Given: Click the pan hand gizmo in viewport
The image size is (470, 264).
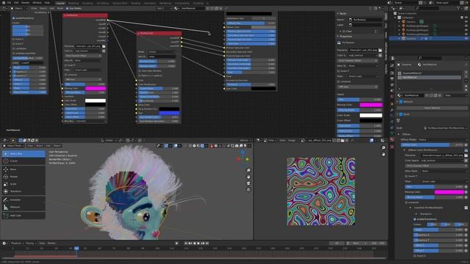Looking at the screenshot, I should [x=248, y=177].
